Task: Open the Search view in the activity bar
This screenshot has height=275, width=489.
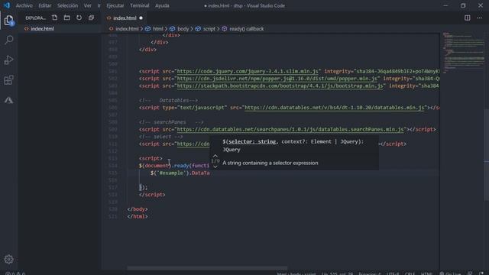Action: pyautogui.click(x=9, y=40)
